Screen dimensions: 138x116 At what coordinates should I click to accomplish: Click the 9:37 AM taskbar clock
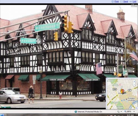coord(130,115)
